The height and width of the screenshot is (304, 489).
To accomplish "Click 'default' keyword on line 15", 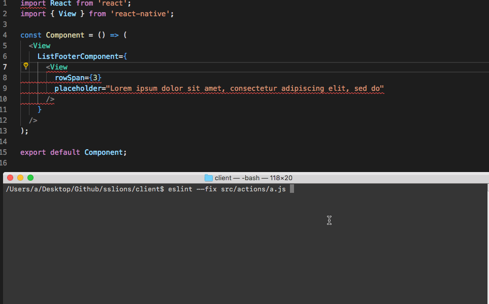I will pyautogui.click(x=65, y=152).
